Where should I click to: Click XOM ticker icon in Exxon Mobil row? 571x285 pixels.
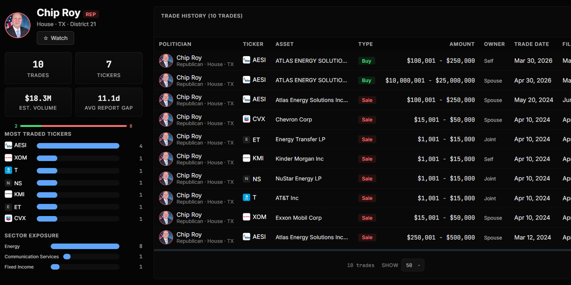click(x=246, y=218)
